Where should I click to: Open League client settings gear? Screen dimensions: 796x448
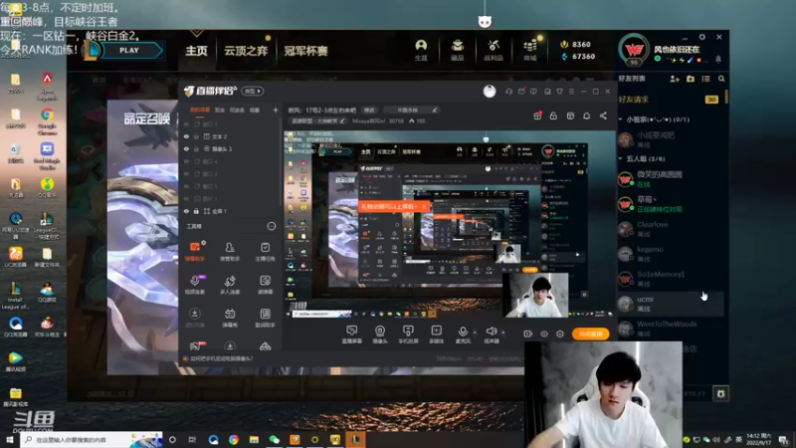pos(702,37)
